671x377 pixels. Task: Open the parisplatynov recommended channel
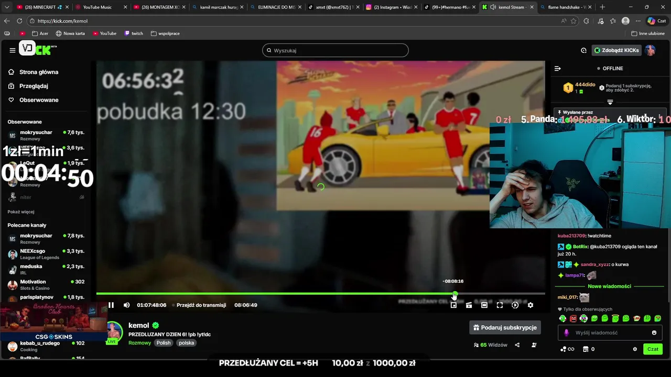pos(46,297)
